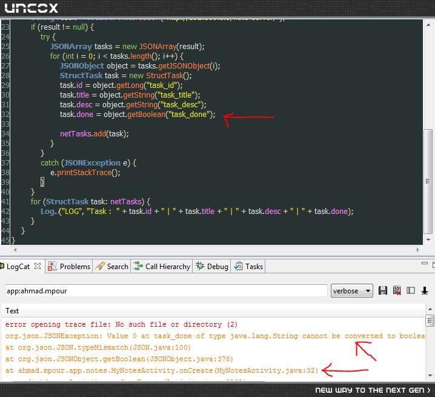Click "tasks.getJSONObject(i)" on line 27
This screenshot has width=435, height=397.
coord(179,66)
